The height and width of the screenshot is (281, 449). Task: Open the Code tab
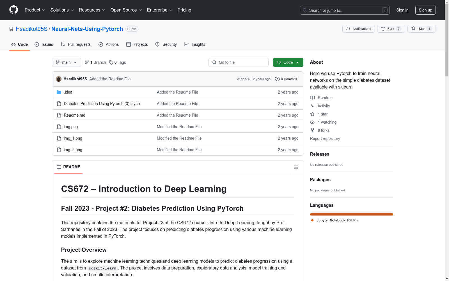coord(20,44)
